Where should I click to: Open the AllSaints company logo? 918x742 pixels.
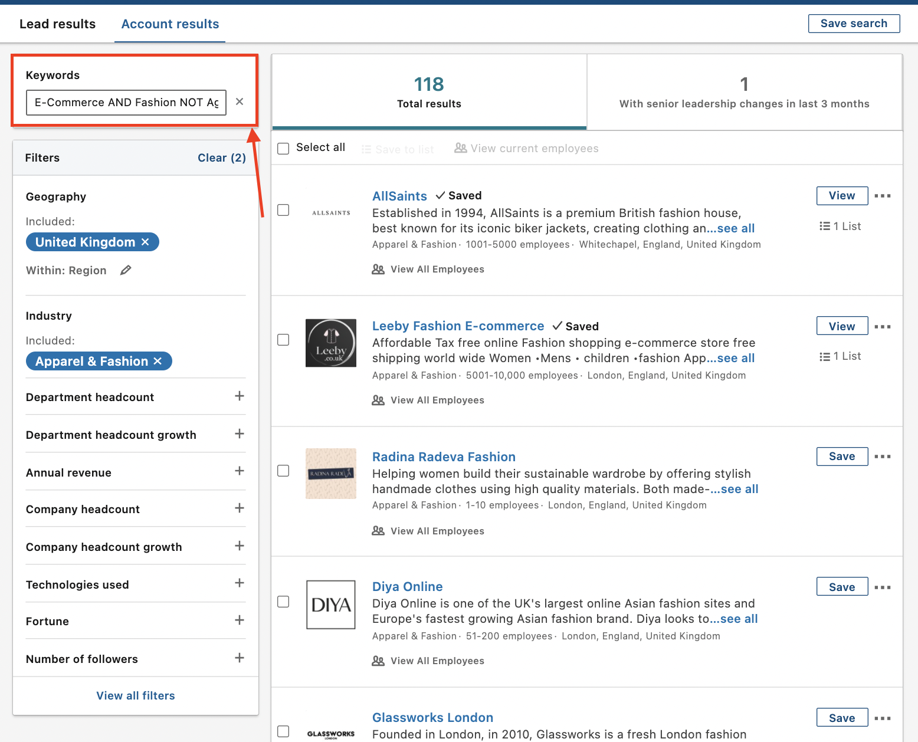click(331, 212)
